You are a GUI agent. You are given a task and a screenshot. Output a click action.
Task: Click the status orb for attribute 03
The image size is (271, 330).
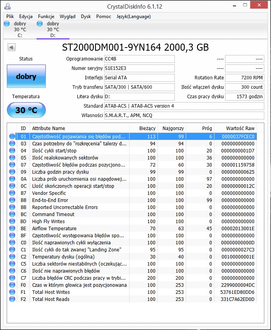point(12,143)
